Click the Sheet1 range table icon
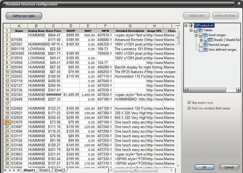Viewport: 243px width, 173px height. 211,40
